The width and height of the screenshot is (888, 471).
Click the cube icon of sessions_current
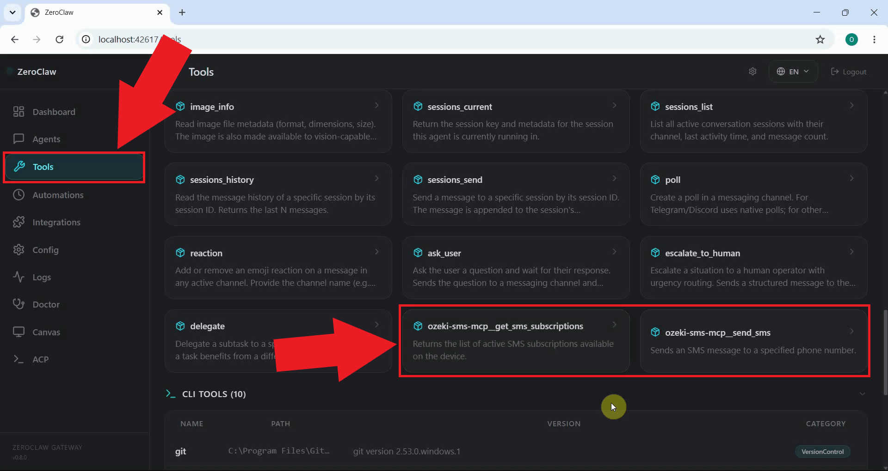point(418,107)
